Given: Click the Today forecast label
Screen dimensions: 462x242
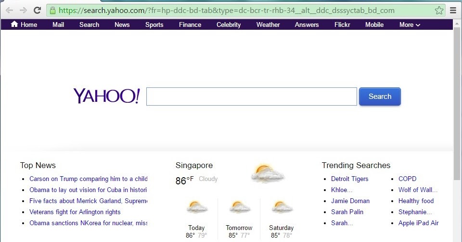Looking at the screenshot, I should [196, 228].
